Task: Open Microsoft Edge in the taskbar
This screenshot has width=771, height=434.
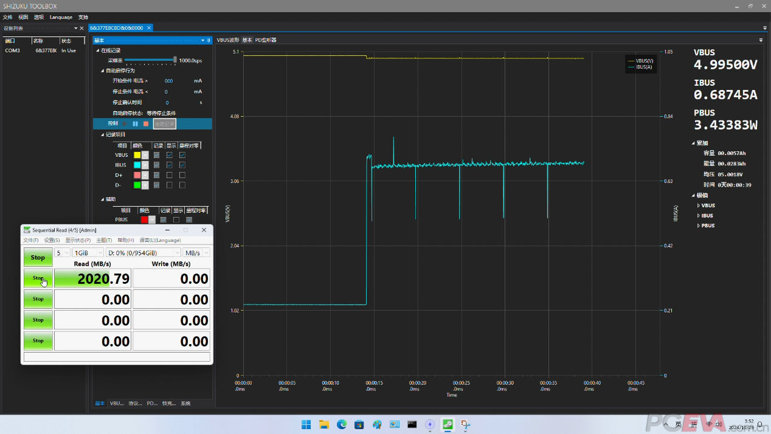Action: click(342, 424)
